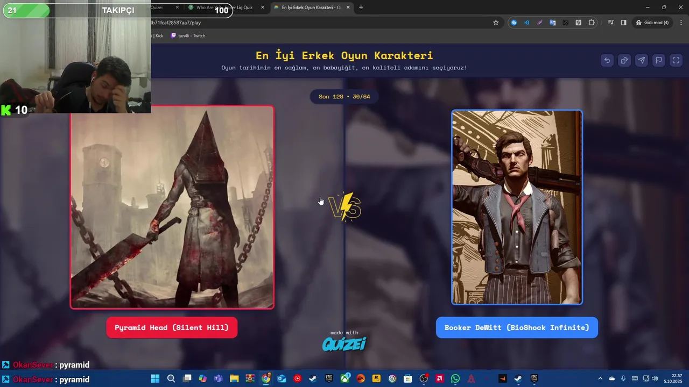Image resolution: width=689 pixels, height=387 pixels.
Task: Vote for Booker DeWitt (BioShock Infinite) button
Action: pos(517,327)
